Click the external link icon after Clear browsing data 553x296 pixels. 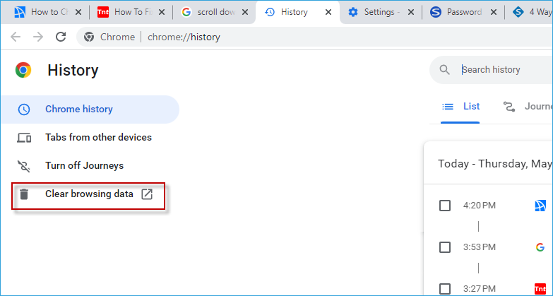click(147, 194)
